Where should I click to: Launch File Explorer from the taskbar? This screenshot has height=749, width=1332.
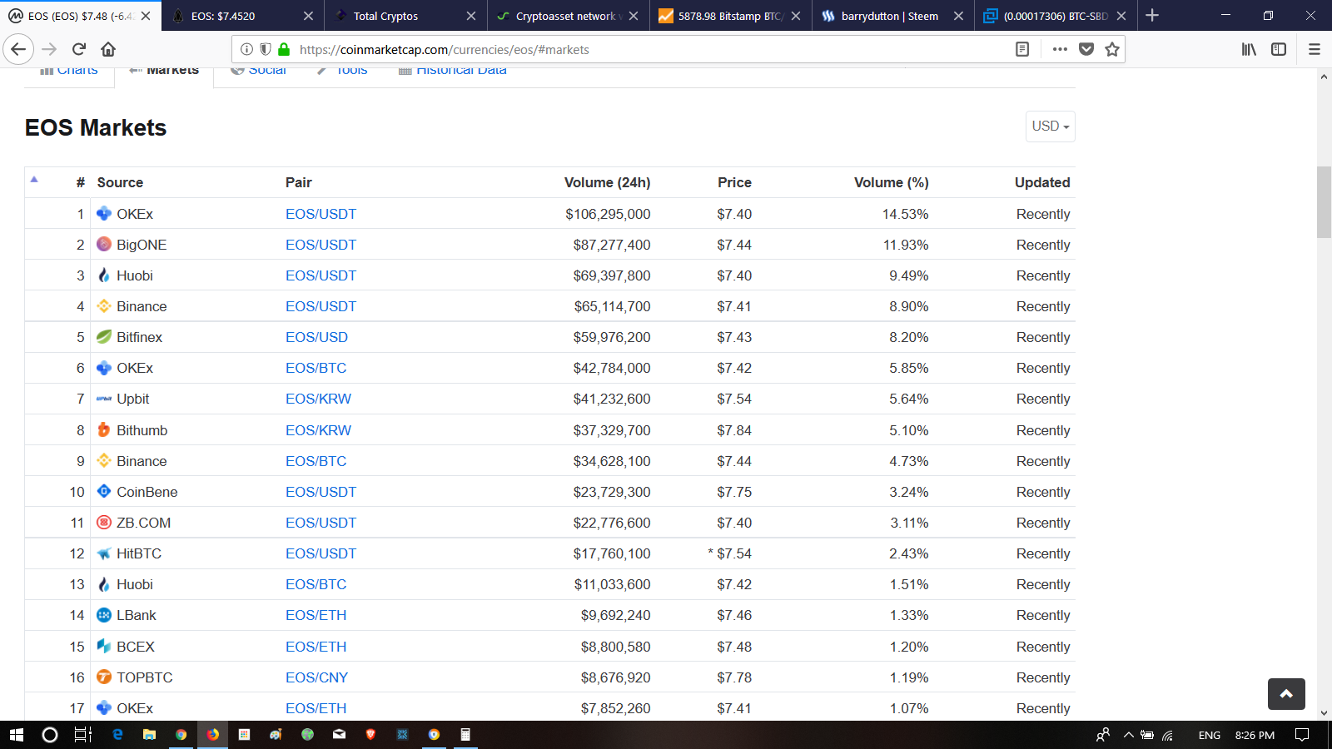(x=149, y=735)
